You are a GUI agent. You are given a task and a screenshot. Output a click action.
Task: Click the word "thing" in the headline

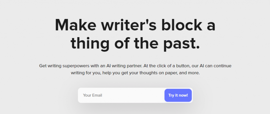pyautogui.click(x=90, y=44)
